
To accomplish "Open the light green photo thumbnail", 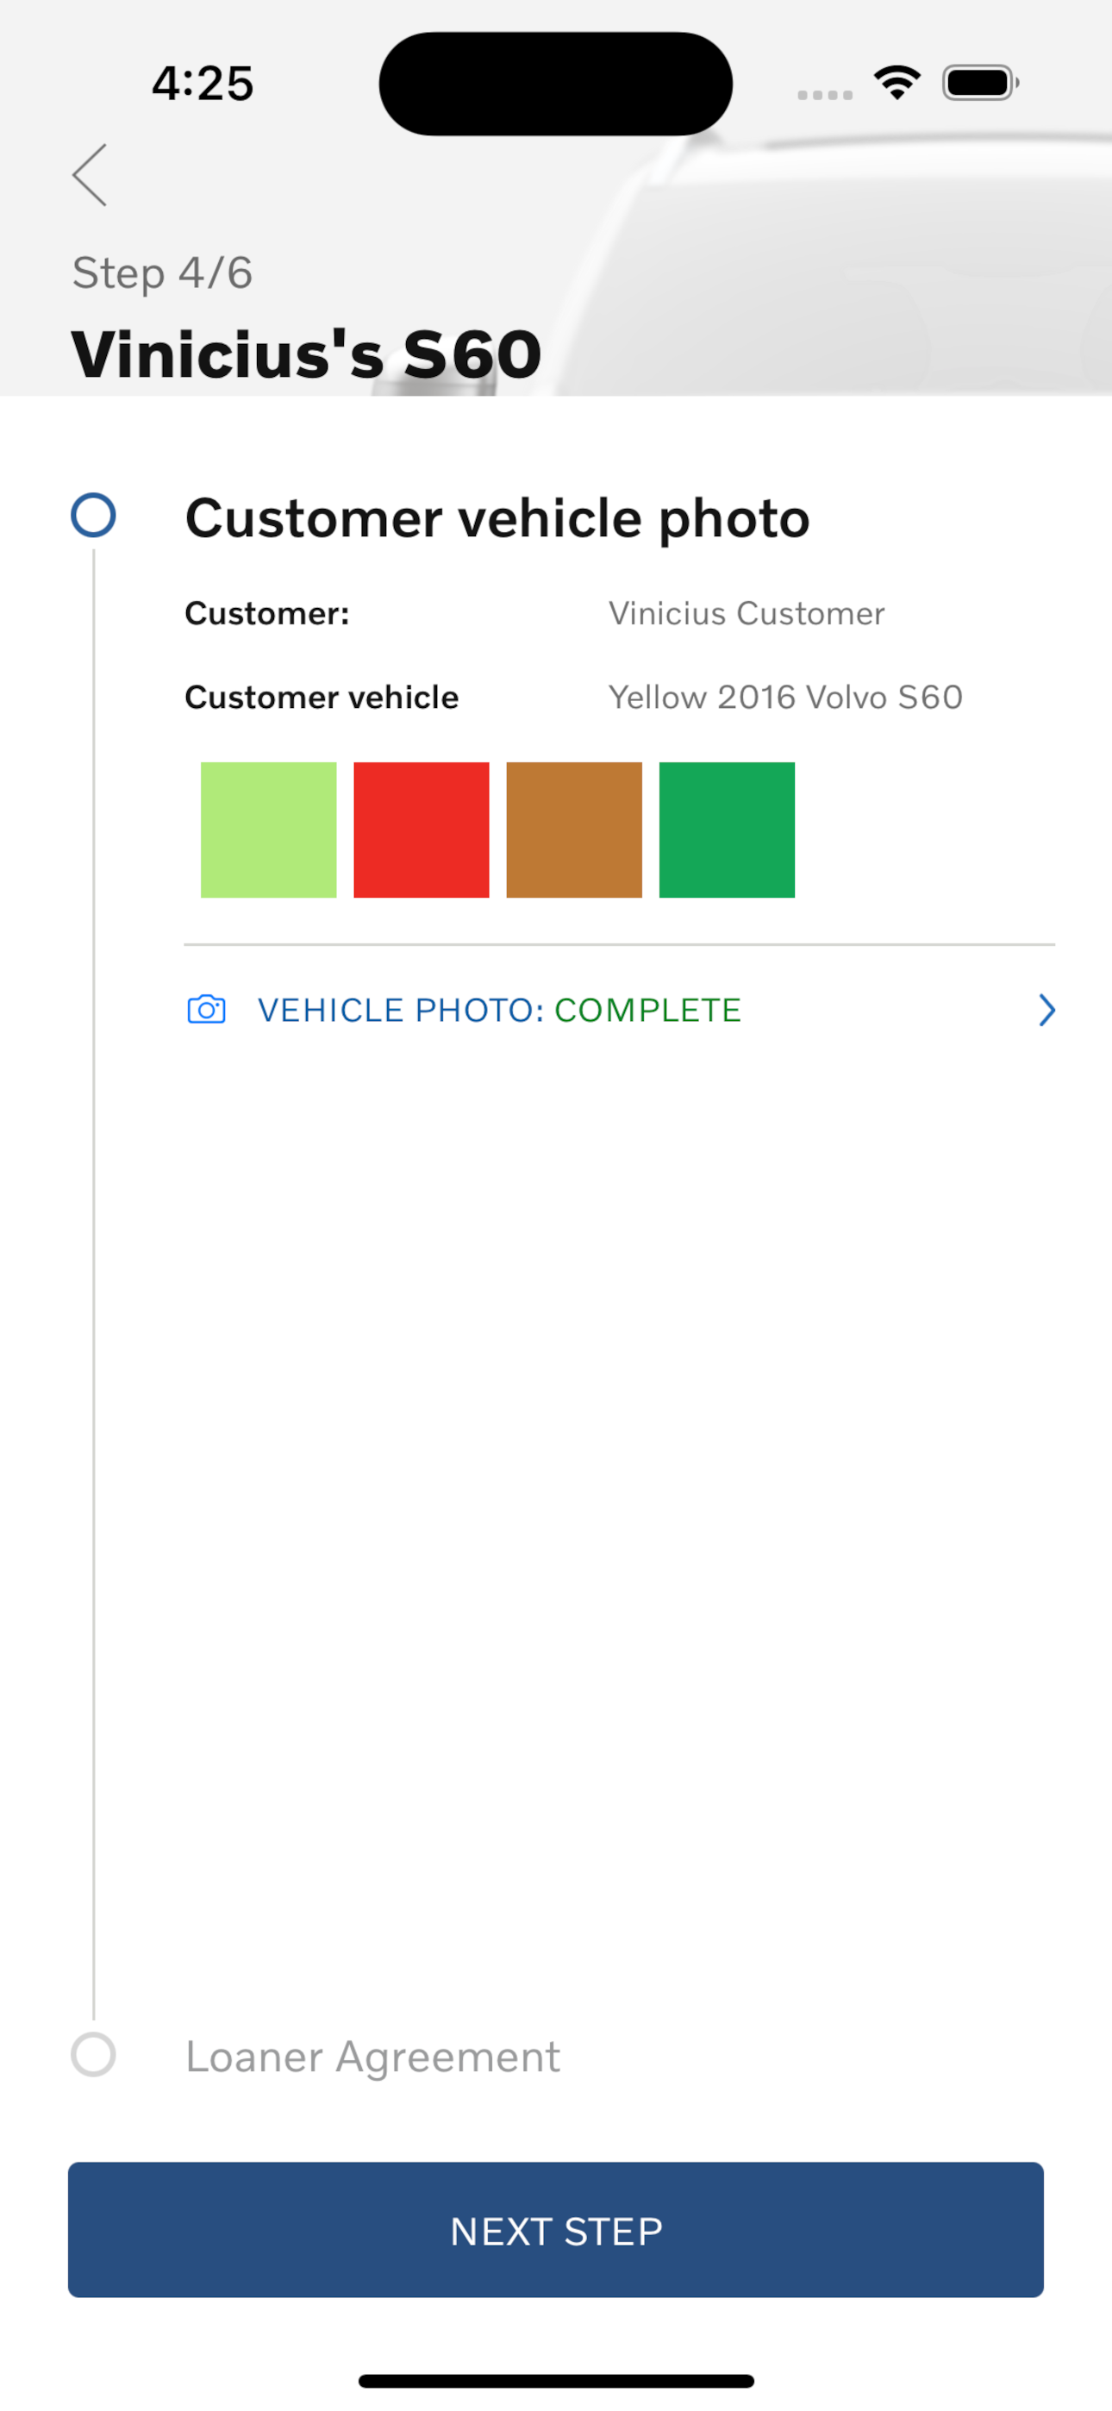I will [x=269, y=830].
